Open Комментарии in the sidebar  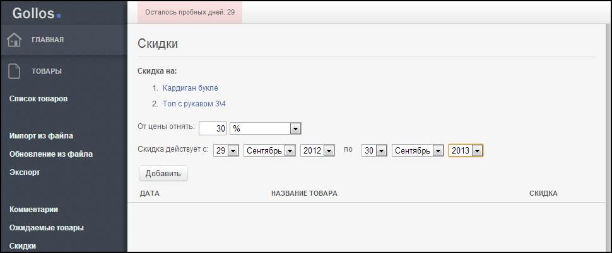(33, 210)
